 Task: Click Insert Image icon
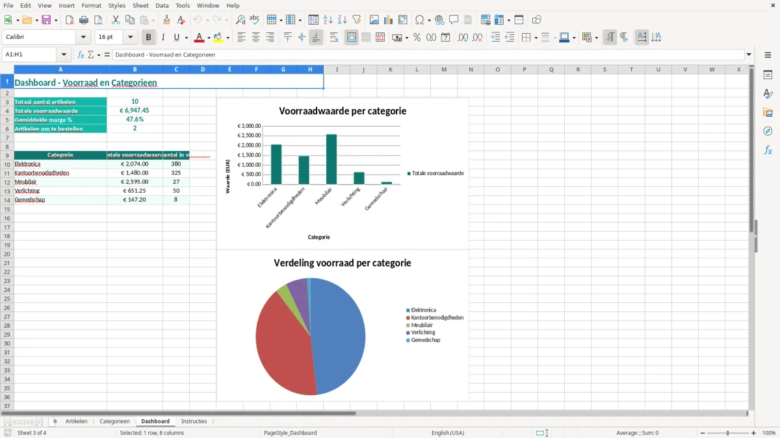coord(374,20)
